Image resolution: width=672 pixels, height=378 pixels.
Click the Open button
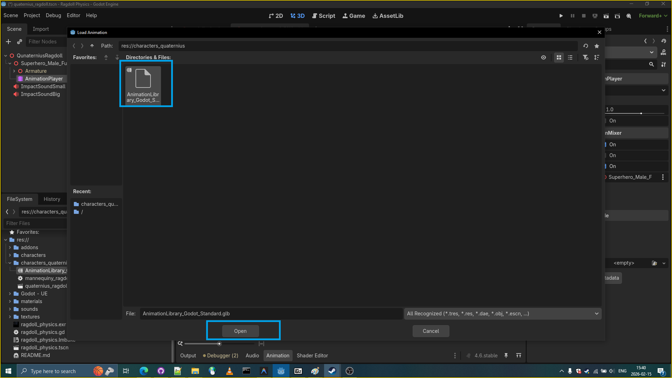point(240,331)
